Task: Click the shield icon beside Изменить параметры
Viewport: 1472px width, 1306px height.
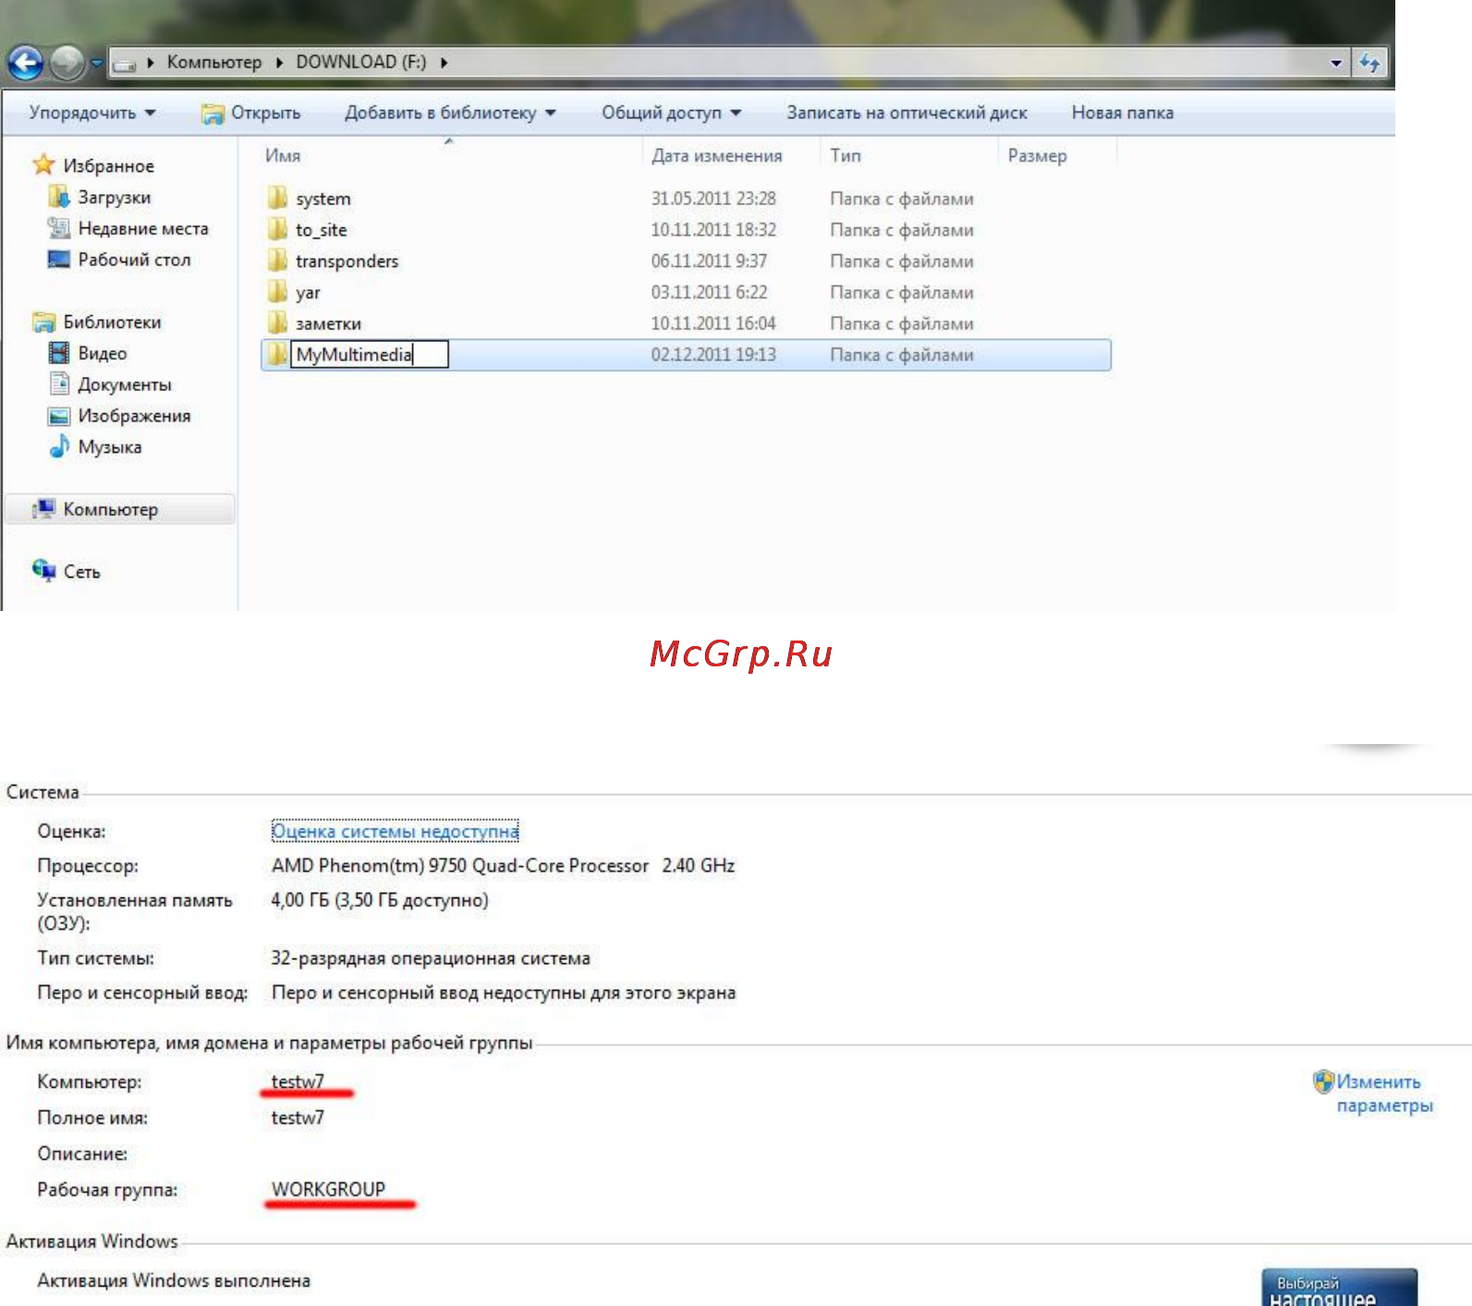Action: 1323,1081
